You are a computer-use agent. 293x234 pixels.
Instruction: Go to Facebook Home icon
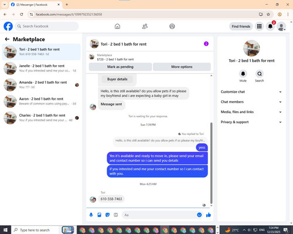point(117,26)
